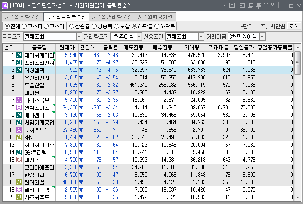This screenshot has height=204, width=303.
Task: Select the 네이블 stock row name
Action: pyautogui.click(x=32, y=93)
